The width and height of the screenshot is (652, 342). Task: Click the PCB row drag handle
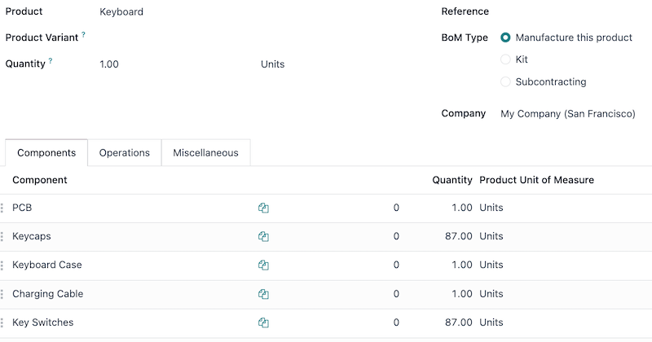(2, 208)
